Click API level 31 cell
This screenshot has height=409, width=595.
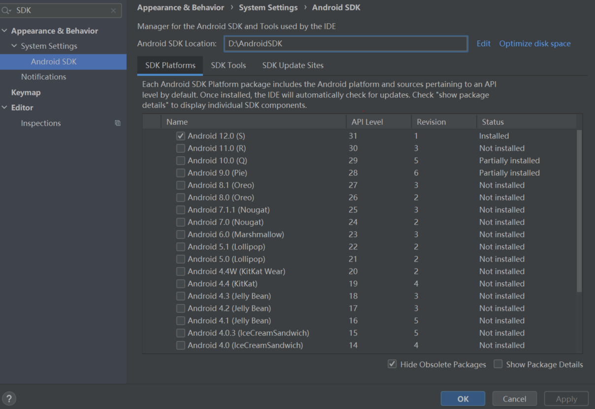(353, 136)
